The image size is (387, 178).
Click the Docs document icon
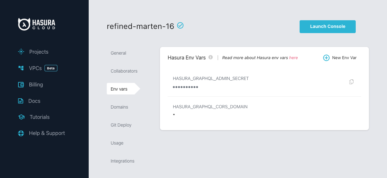(x=21, y=101)
